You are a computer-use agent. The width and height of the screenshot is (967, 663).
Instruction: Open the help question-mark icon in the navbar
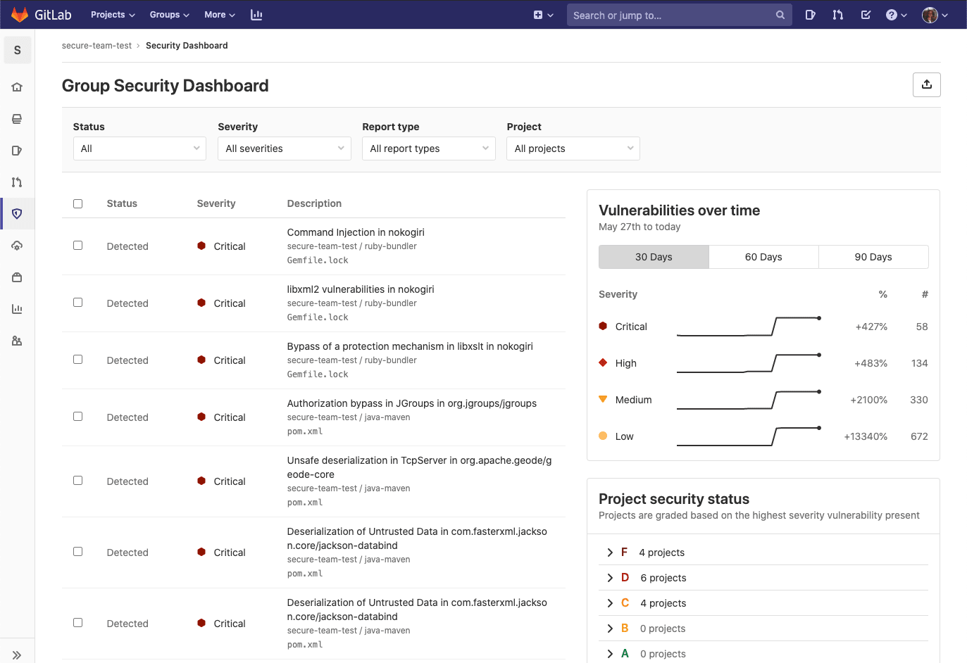pyautogui.click(x=892, y=14)
